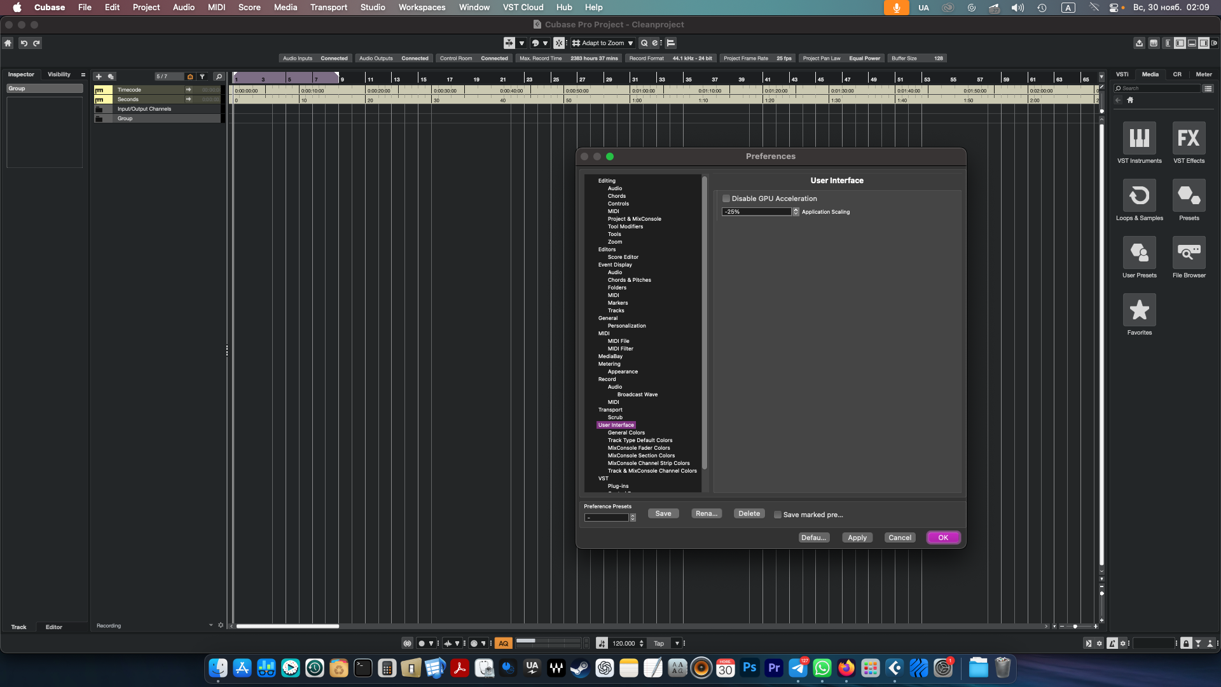Check the Save marked preferences checkbox

[x=778, y=515]
